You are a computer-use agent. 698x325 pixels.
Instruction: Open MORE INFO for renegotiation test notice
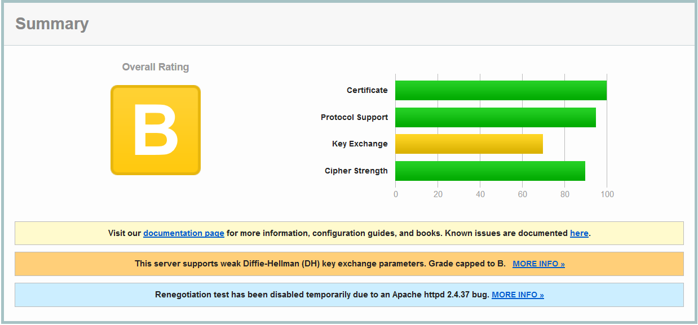(x=518, y=295)
